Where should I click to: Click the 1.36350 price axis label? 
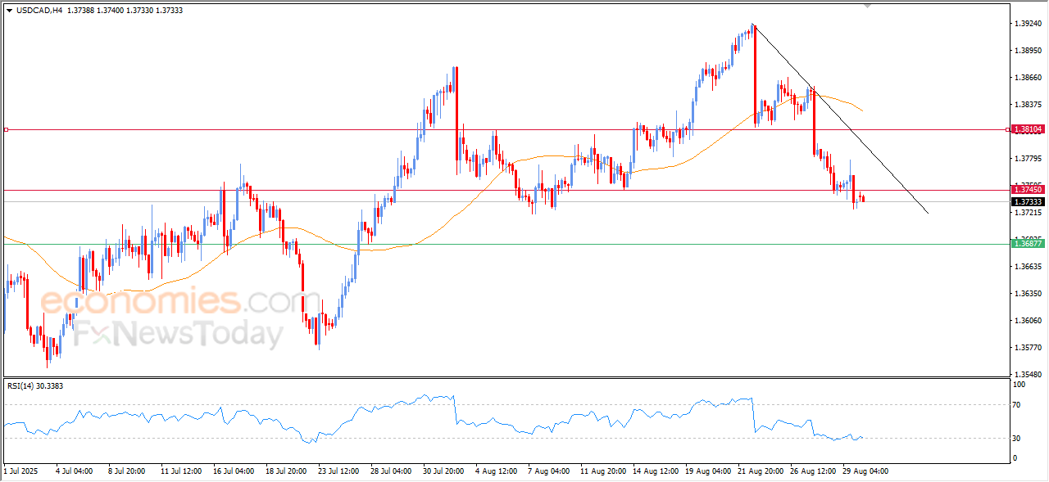(x=1028, y=294)
